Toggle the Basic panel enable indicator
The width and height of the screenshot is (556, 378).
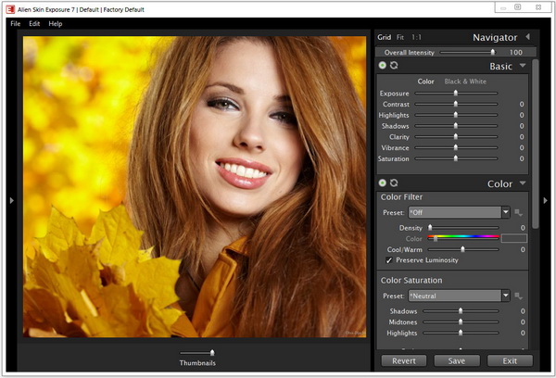383,67
